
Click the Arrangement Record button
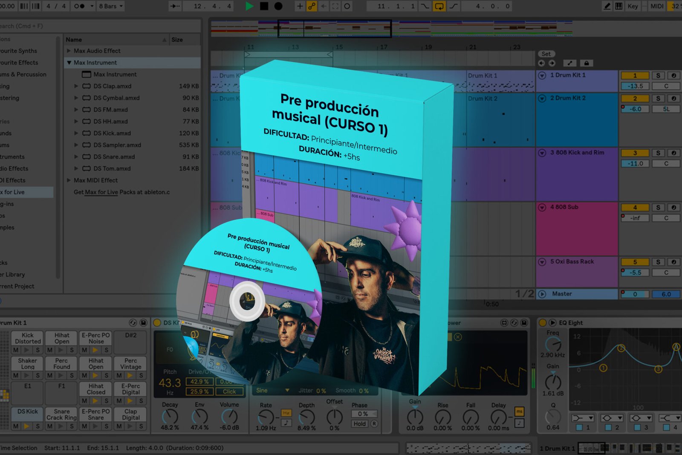tap(278, 6)
